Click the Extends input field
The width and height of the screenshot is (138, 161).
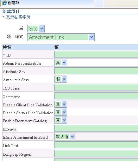pos(96,128)
